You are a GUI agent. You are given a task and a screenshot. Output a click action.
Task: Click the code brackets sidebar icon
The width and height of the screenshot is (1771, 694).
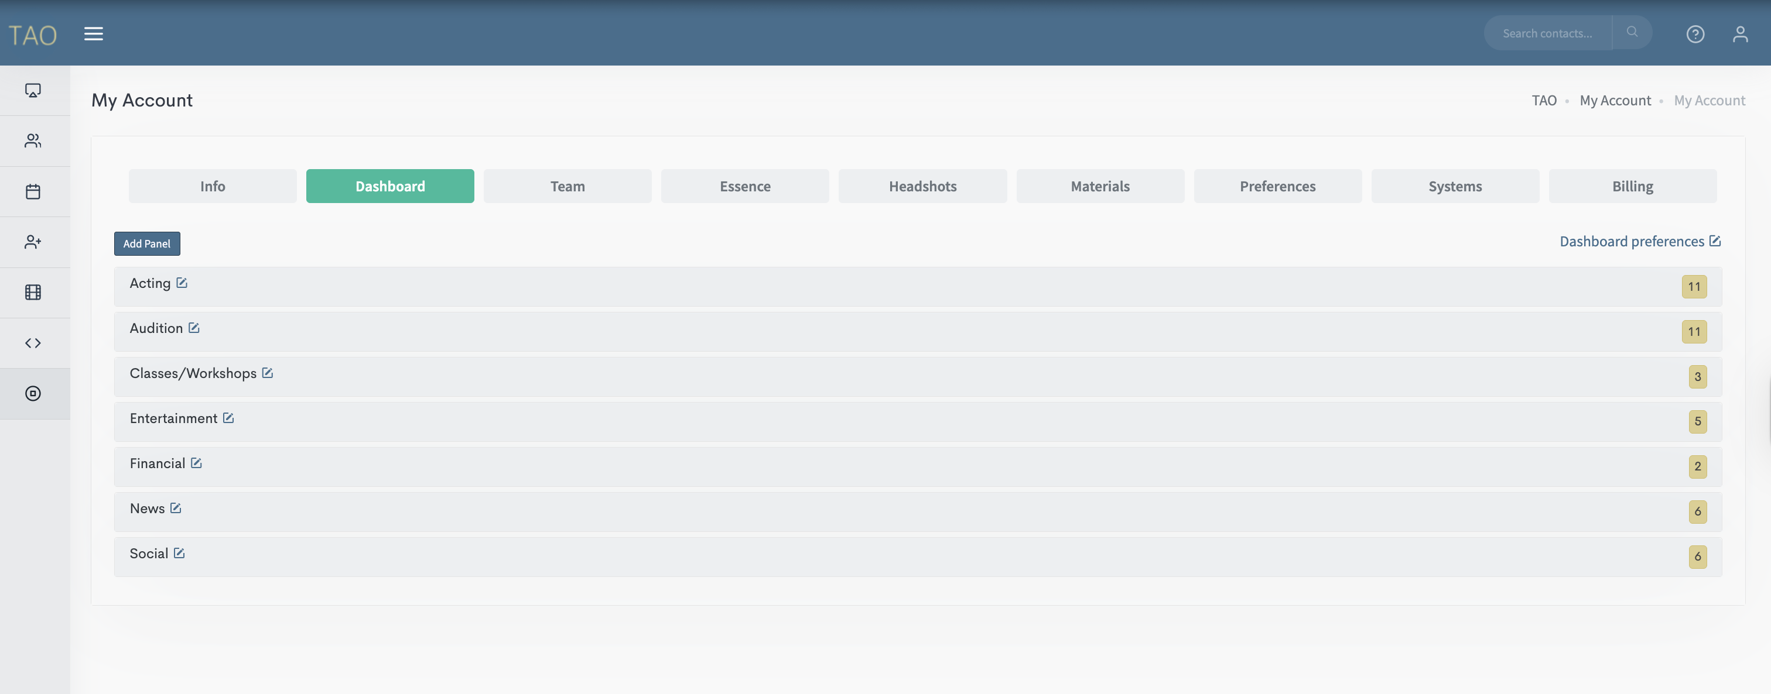click(33, 343)
